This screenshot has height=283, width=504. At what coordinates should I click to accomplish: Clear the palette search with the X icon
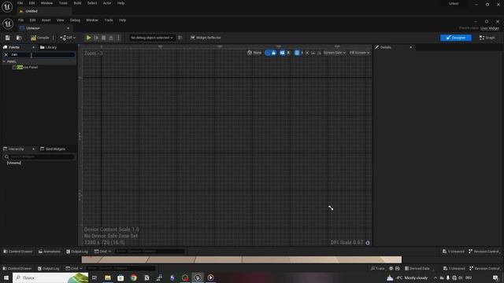pyautogui.click(x=6, y=55)
